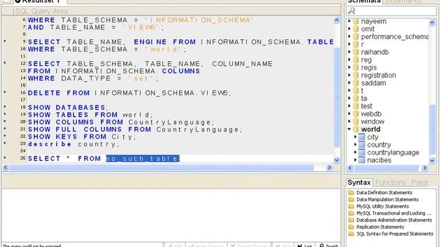The height and width of the screenshot is (247, 440).
Task: Click the 'query could not be executed' status message
Action: [32, 246]
